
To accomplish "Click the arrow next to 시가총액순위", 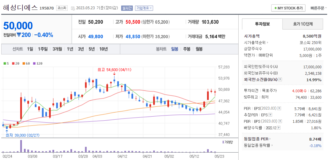I will click(268, 43).
